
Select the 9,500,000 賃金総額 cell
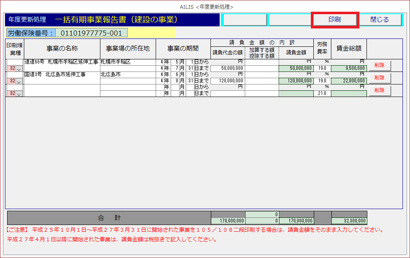348,69
